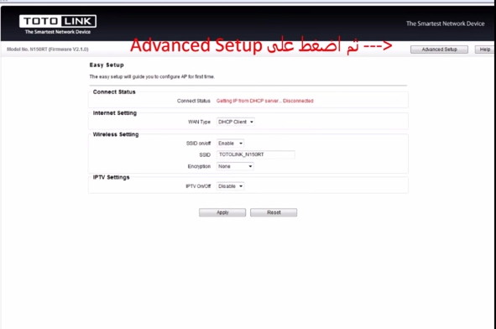Open the Help page
Viewport: 496px width, 329px height.
click(x=485, y=50)
